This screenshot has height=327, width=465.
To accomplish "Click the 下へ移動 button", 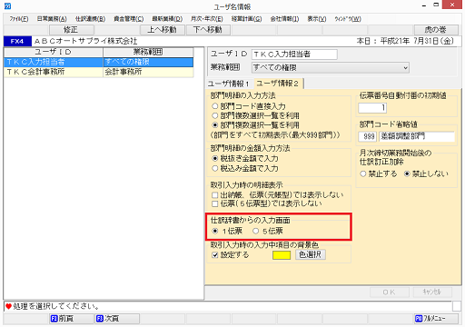I will tap(208, 30).
